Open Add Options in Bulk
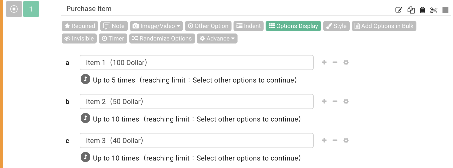 [x=384, y=26]
